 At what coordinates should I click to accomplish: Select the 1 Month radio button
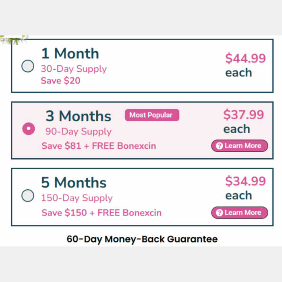[x=28, y=66]
